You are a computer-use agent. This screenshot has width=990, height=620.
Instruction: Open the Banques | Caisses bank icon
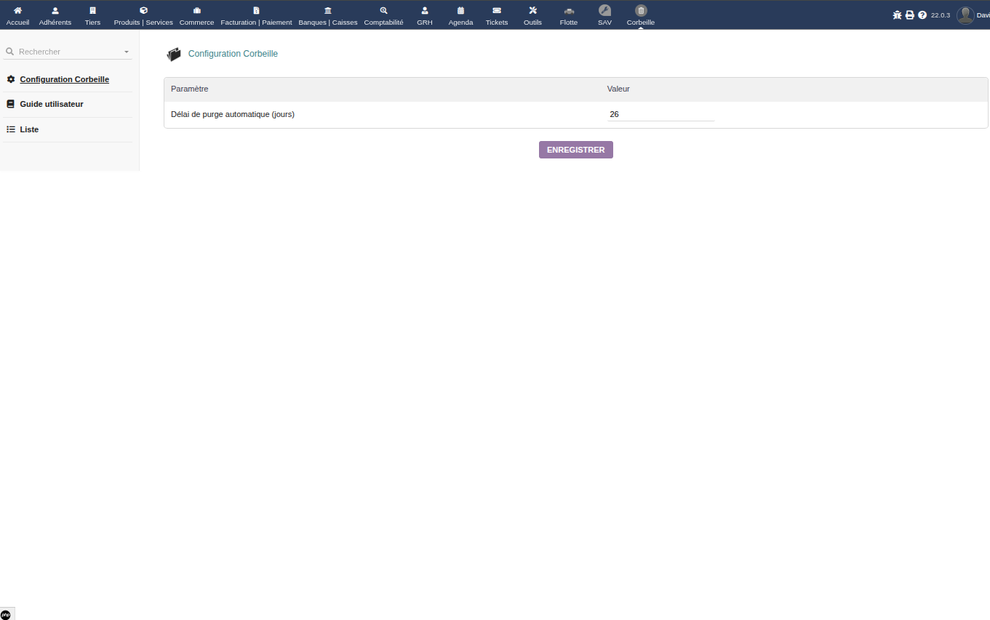pos(328,10)
